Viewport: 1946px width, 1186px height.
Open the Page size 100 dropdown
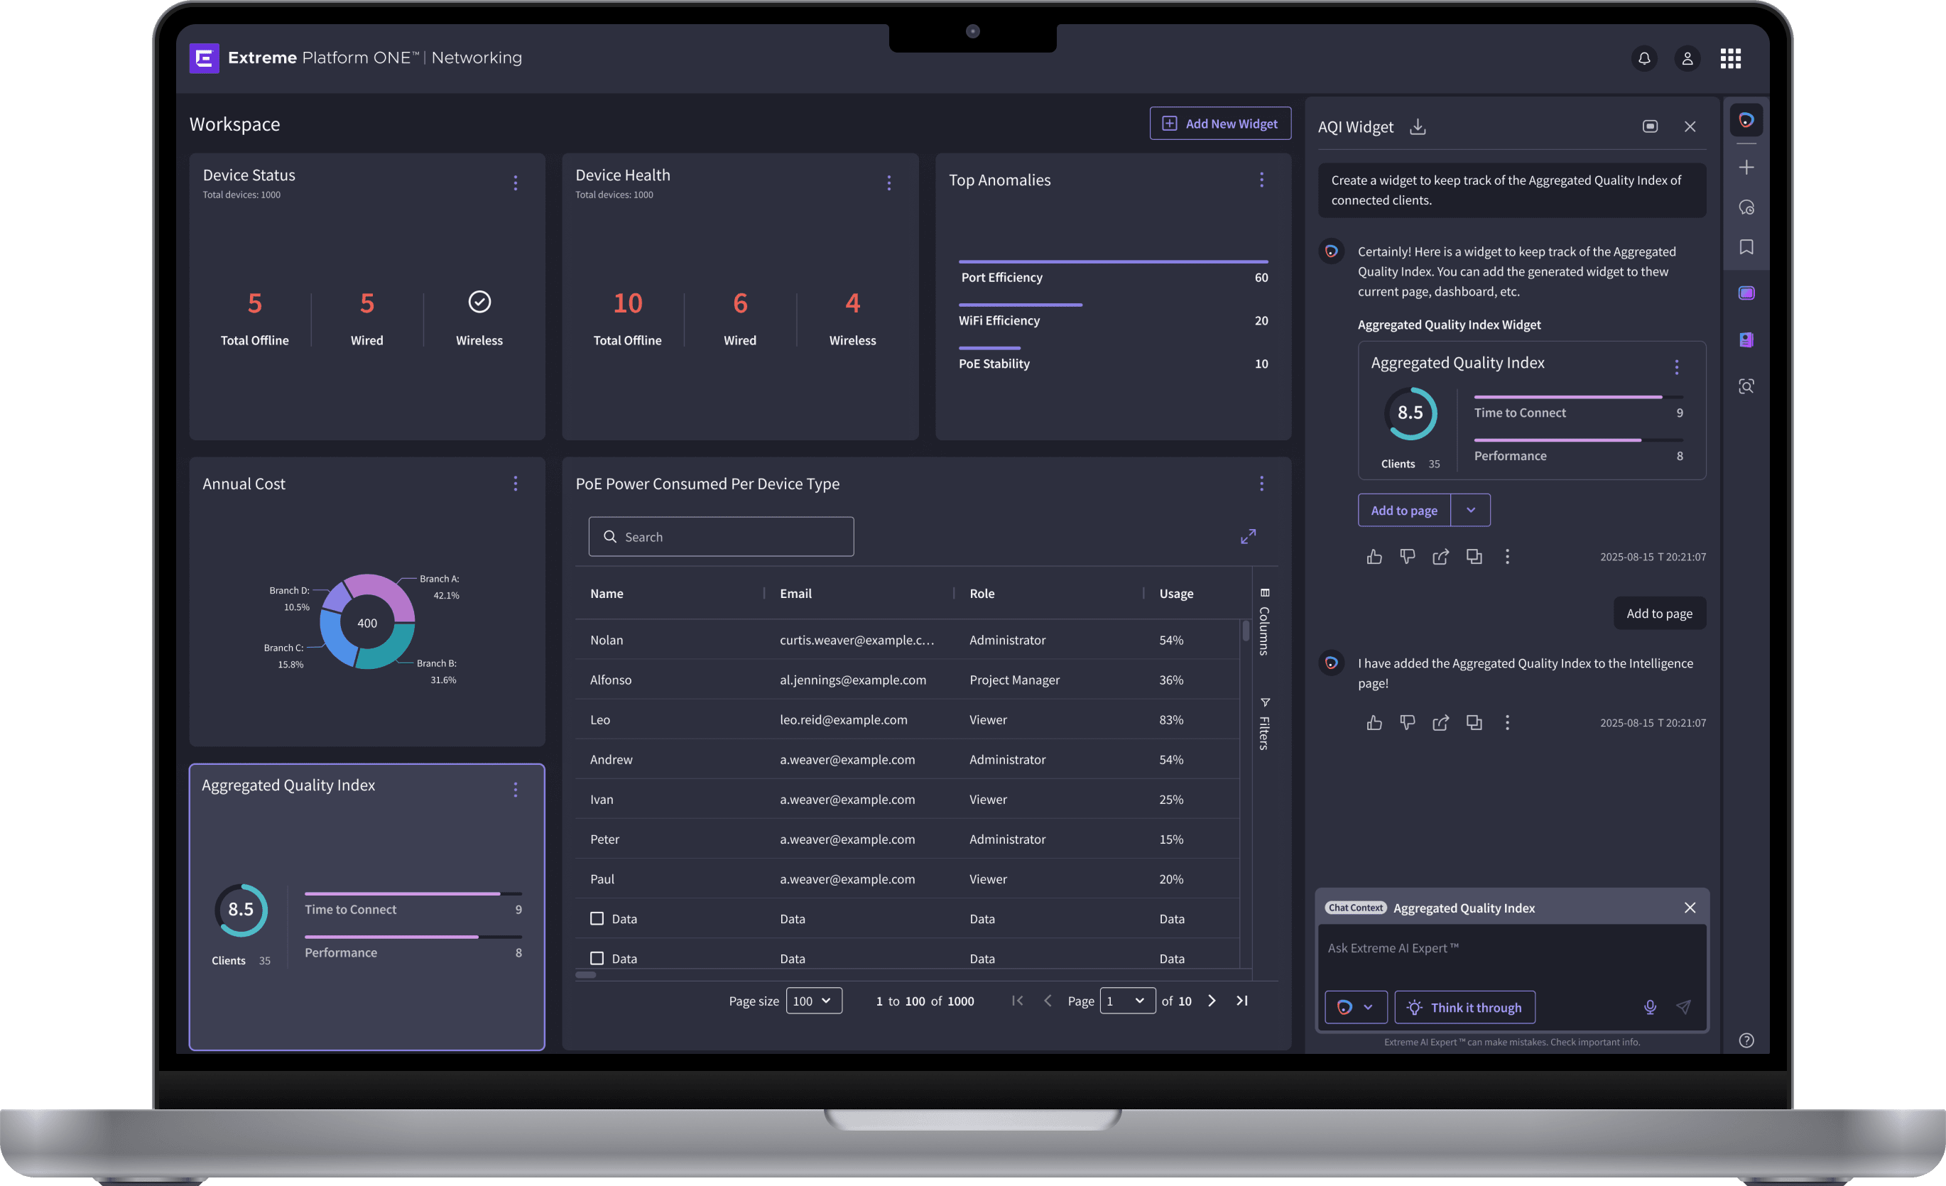tap(813, 1001)
